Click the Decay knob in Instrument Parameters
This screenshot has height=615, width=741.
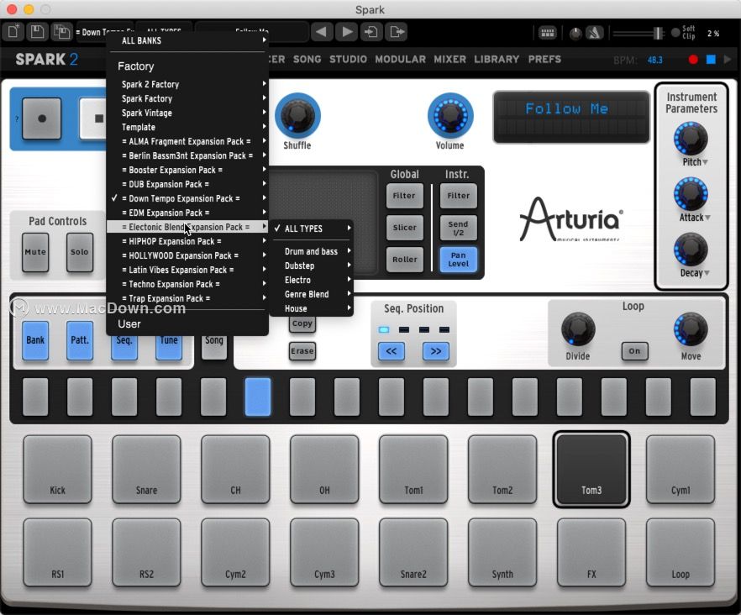(x=691, y=250)
